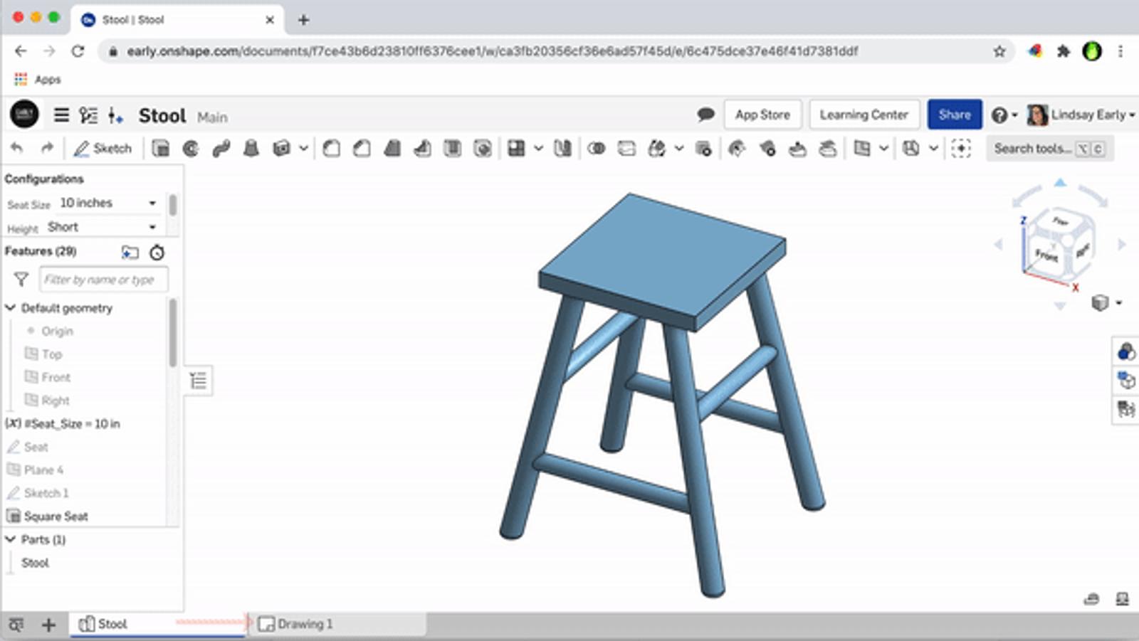Collapse the Parts list

(x=11, y=539)
